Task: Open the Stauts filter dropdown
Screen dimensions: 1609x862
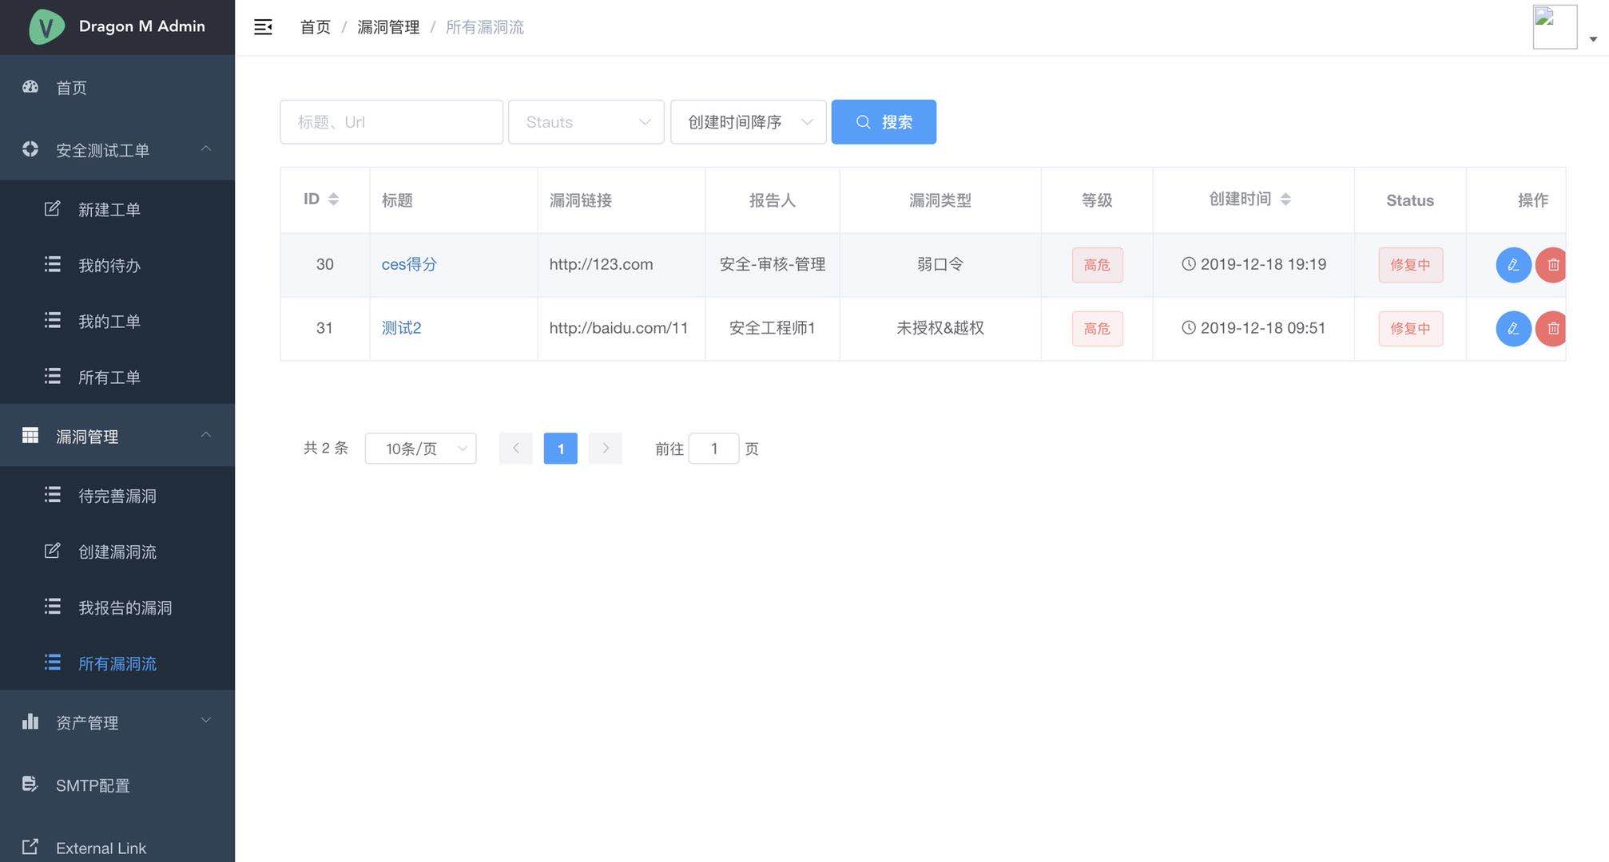Action: (x=586, y=122)
